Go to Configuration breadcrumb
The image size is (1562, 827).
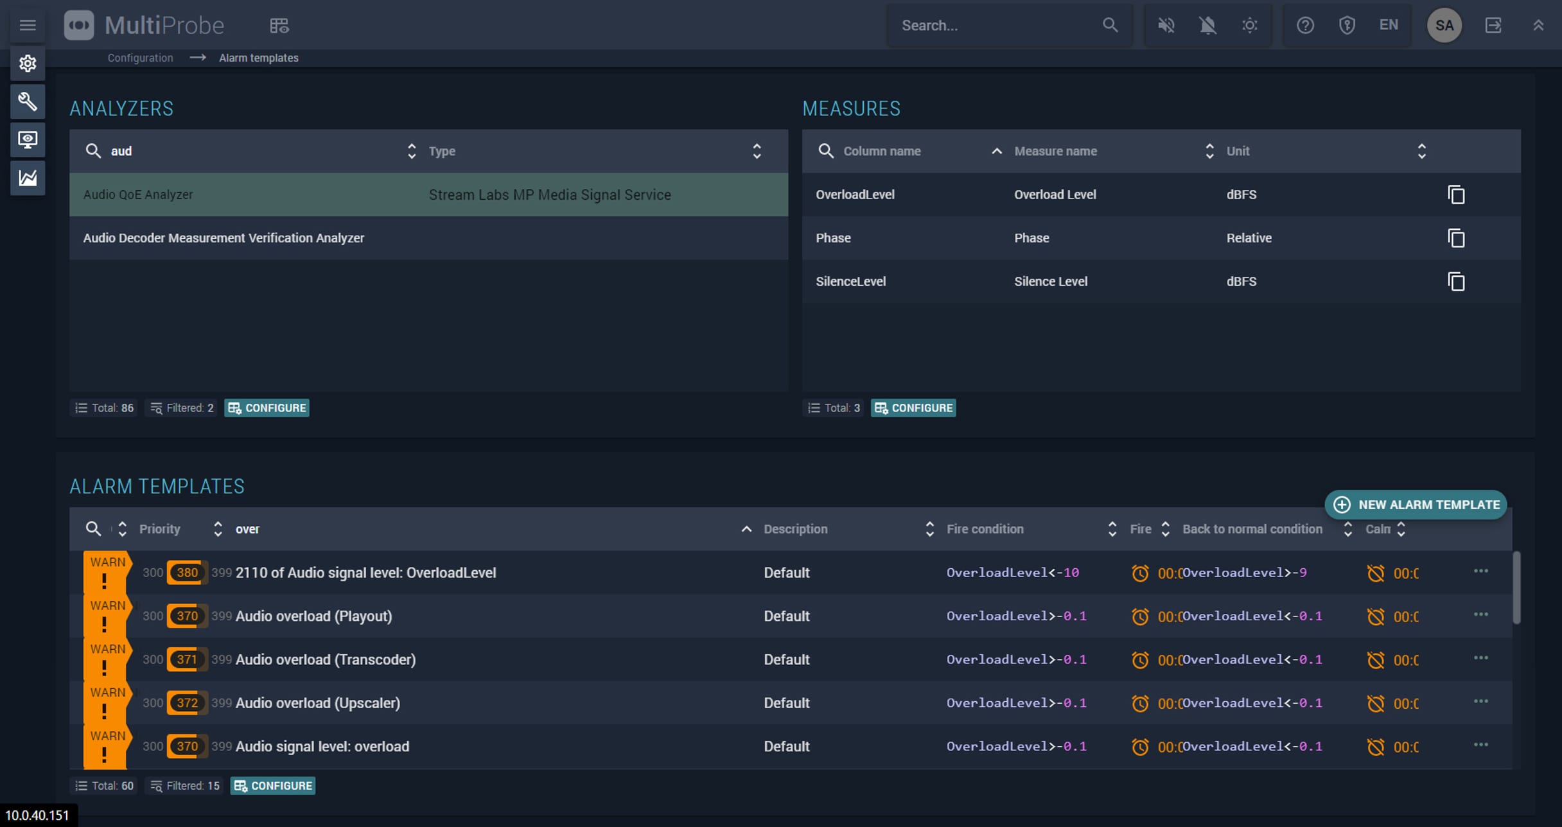coord(140,58)
